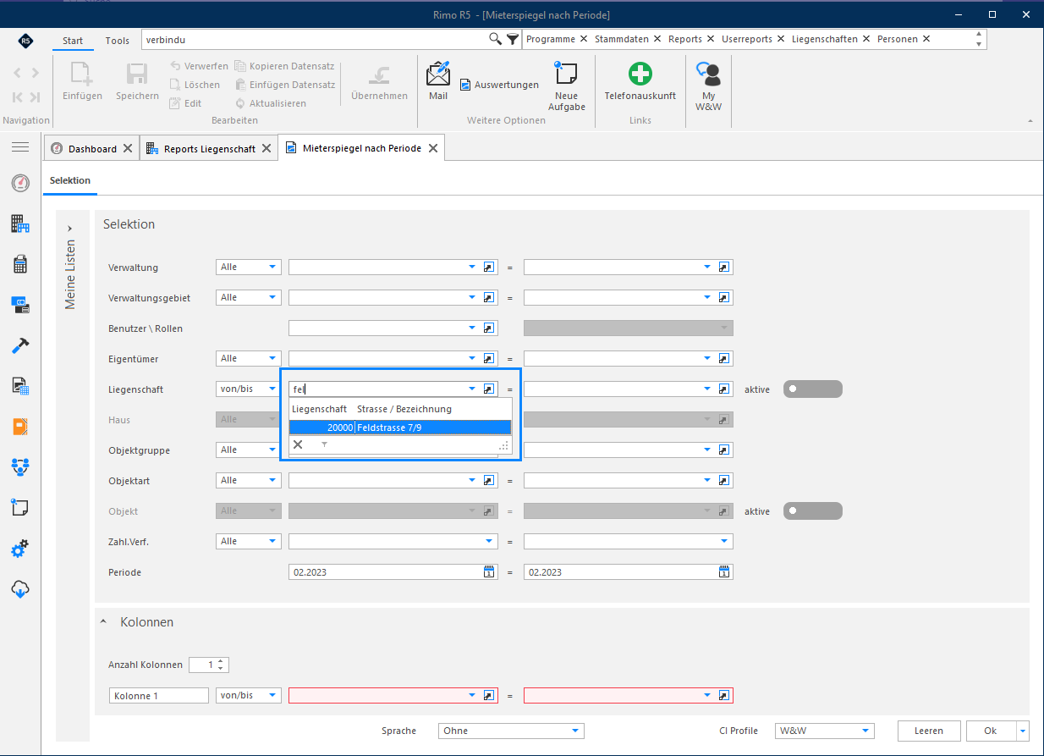Viewport: 1044px width, 756px height.
Task: Click the Löschen button
Action: pos(195,85)
